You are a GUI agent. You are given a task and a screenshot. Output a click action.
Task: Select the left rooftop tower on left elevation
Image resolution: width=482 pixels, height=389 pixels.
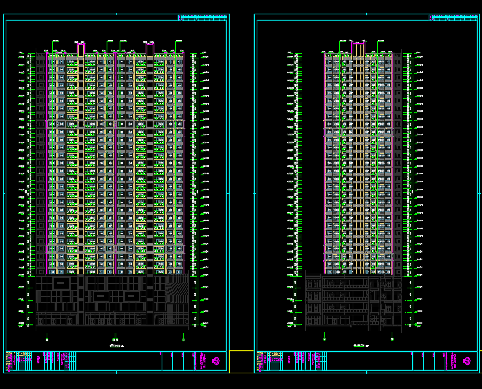point(81,49)
